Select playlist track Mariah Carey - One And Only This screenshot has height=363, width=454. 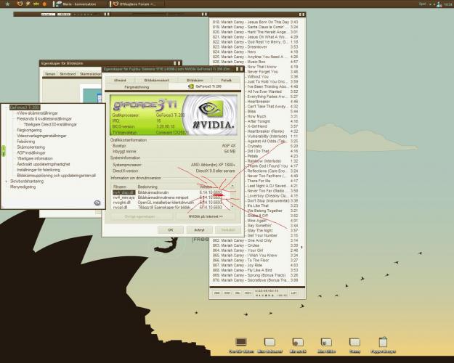coord(255,240)
